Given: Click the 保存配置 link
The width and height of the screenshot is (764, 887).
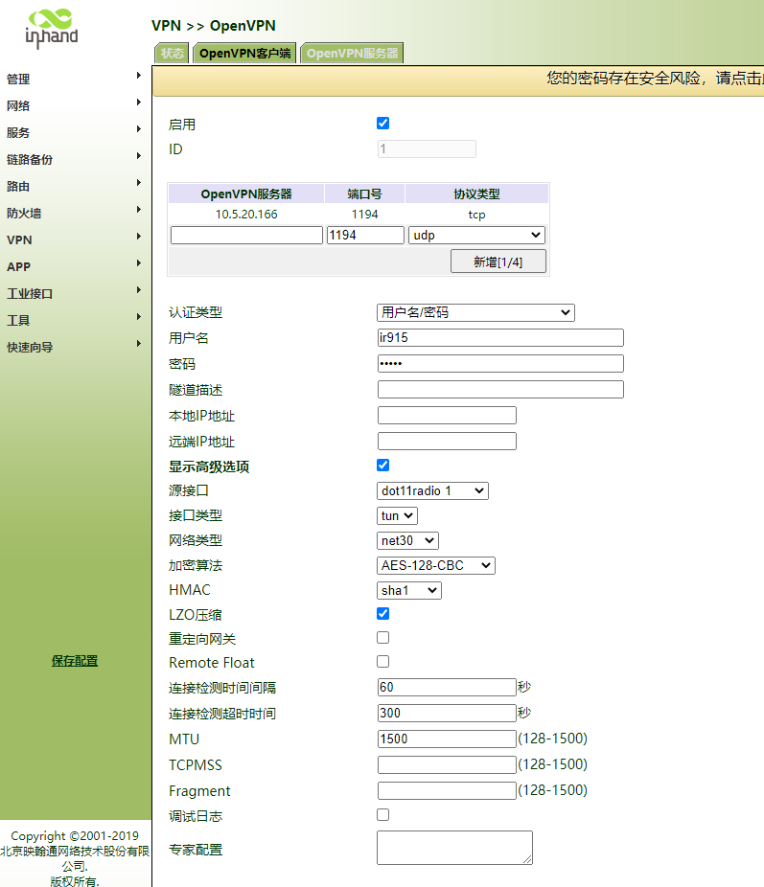Looking at the screenshot, I should coord(75,661).
